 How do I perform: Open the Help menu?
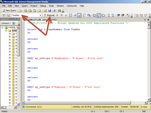pos(82,6)
